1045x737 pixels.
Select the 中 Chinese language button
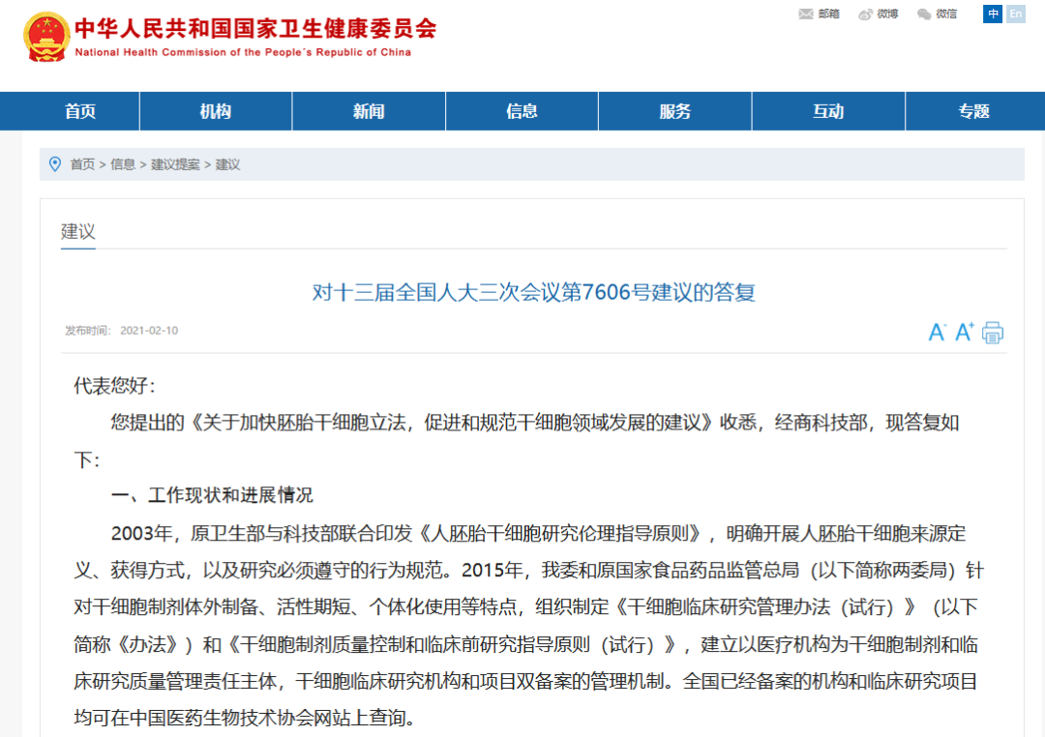pyautogui.click(x=993, y=14)
